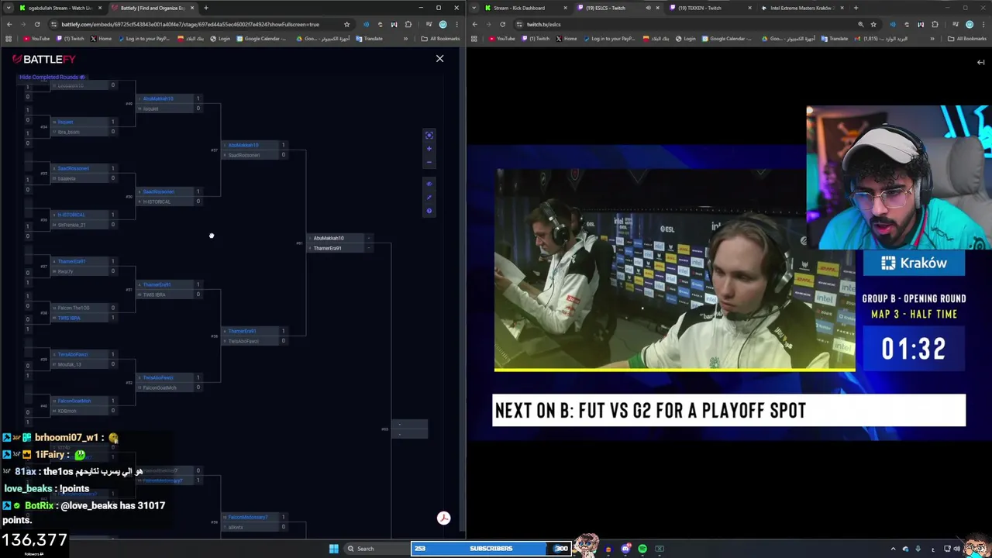Image resolution: width=992 pixels, height=558 pixels.
Task: Open match with AbuMakkah10 versus SaadRossoneri
Action: (256, 150)
